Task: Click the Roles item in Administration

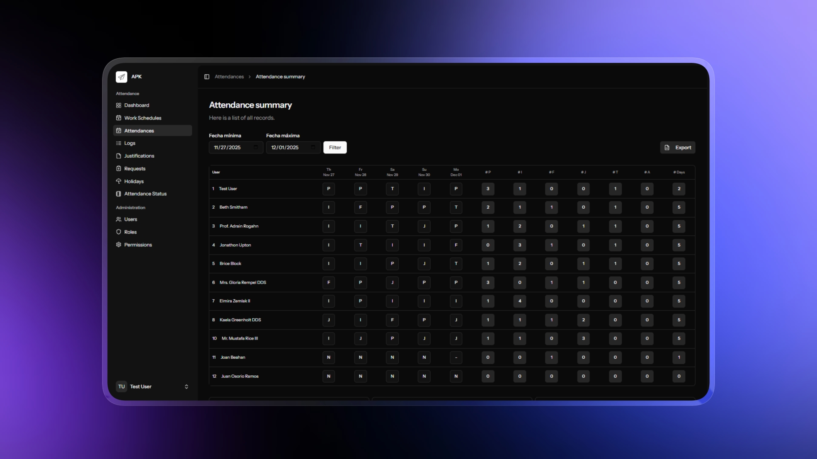Action: pyautogui.click(x=130, y=232)
